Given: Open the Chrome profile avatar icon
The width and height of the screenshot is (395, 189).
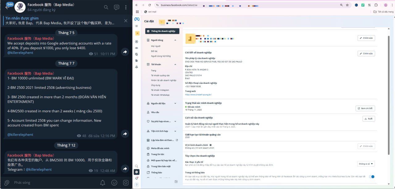Looking at the screenshot, I should [x=385, y=5].
